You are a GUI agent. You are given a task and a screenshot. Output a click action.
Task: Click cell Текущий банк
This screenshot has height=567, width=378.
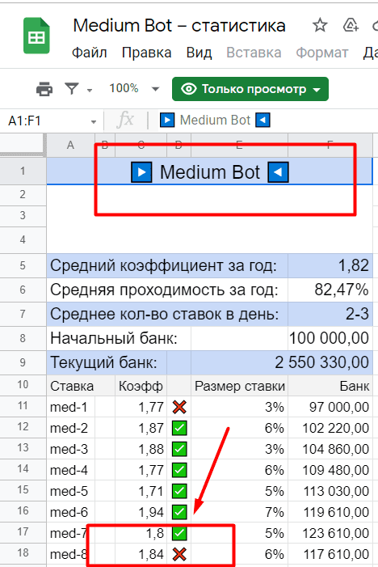click(107, 362)
